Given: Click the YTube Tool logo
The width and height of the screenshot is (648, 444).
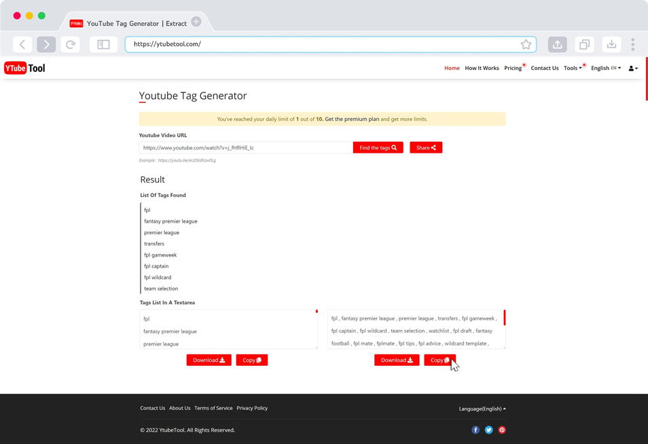Looking at the screenshot, I should [24, 68].
